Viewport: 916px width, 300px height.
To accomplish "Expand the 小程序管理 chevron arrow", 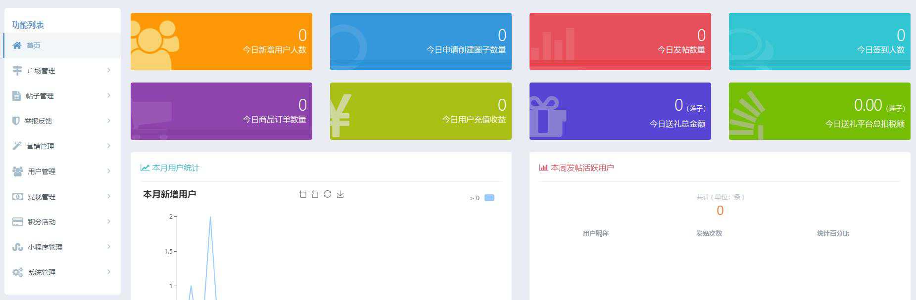I will 109,247.
